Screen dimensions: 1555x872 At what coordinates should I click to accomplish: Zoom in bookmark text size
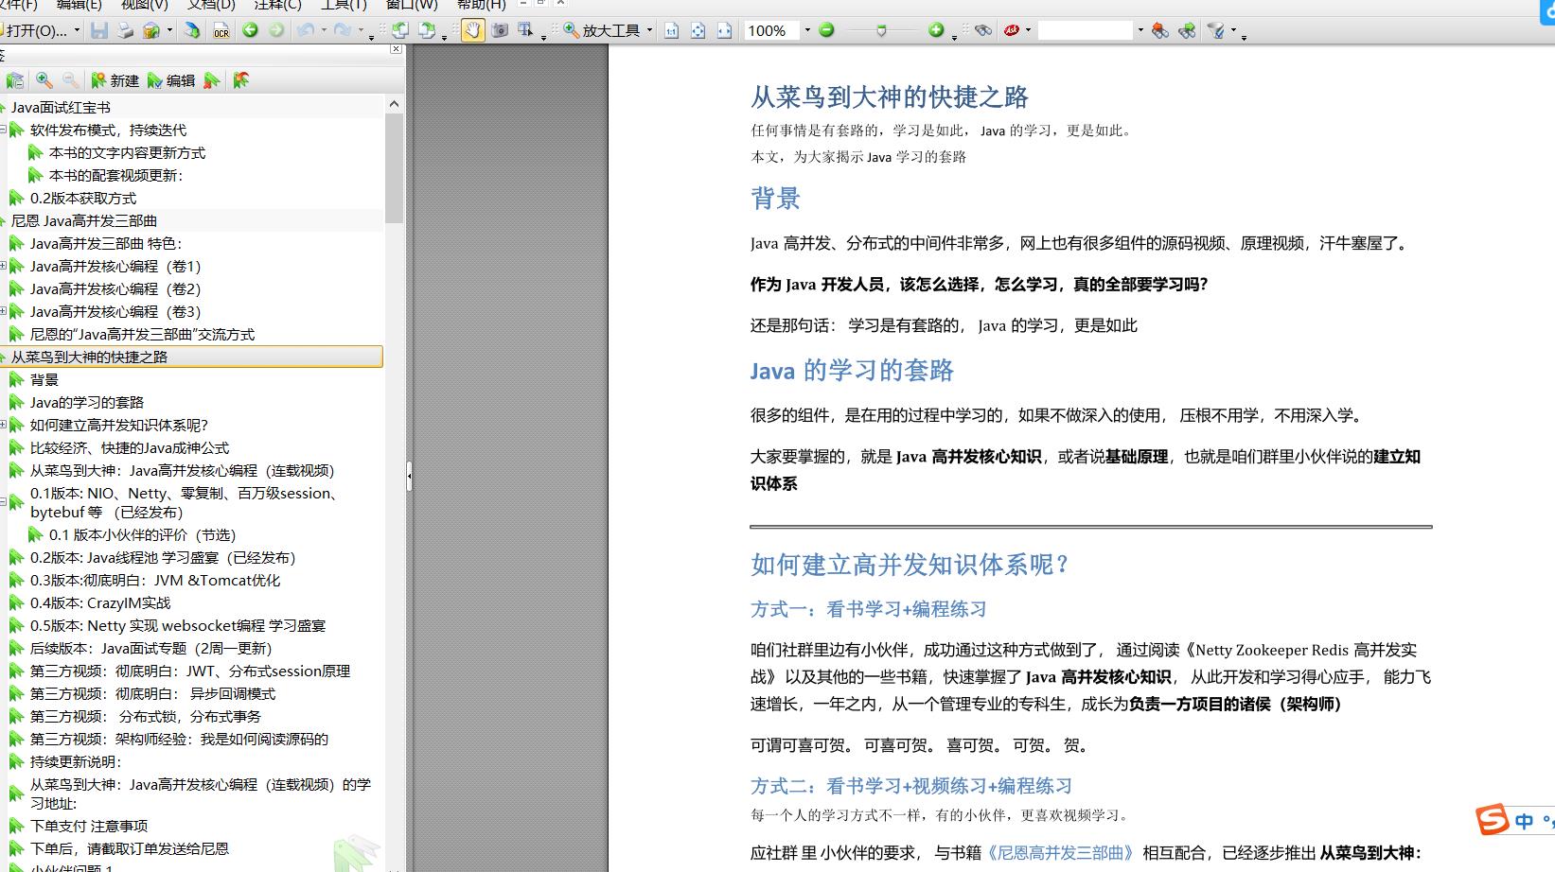pyautogui.click(x=44, y=80)
